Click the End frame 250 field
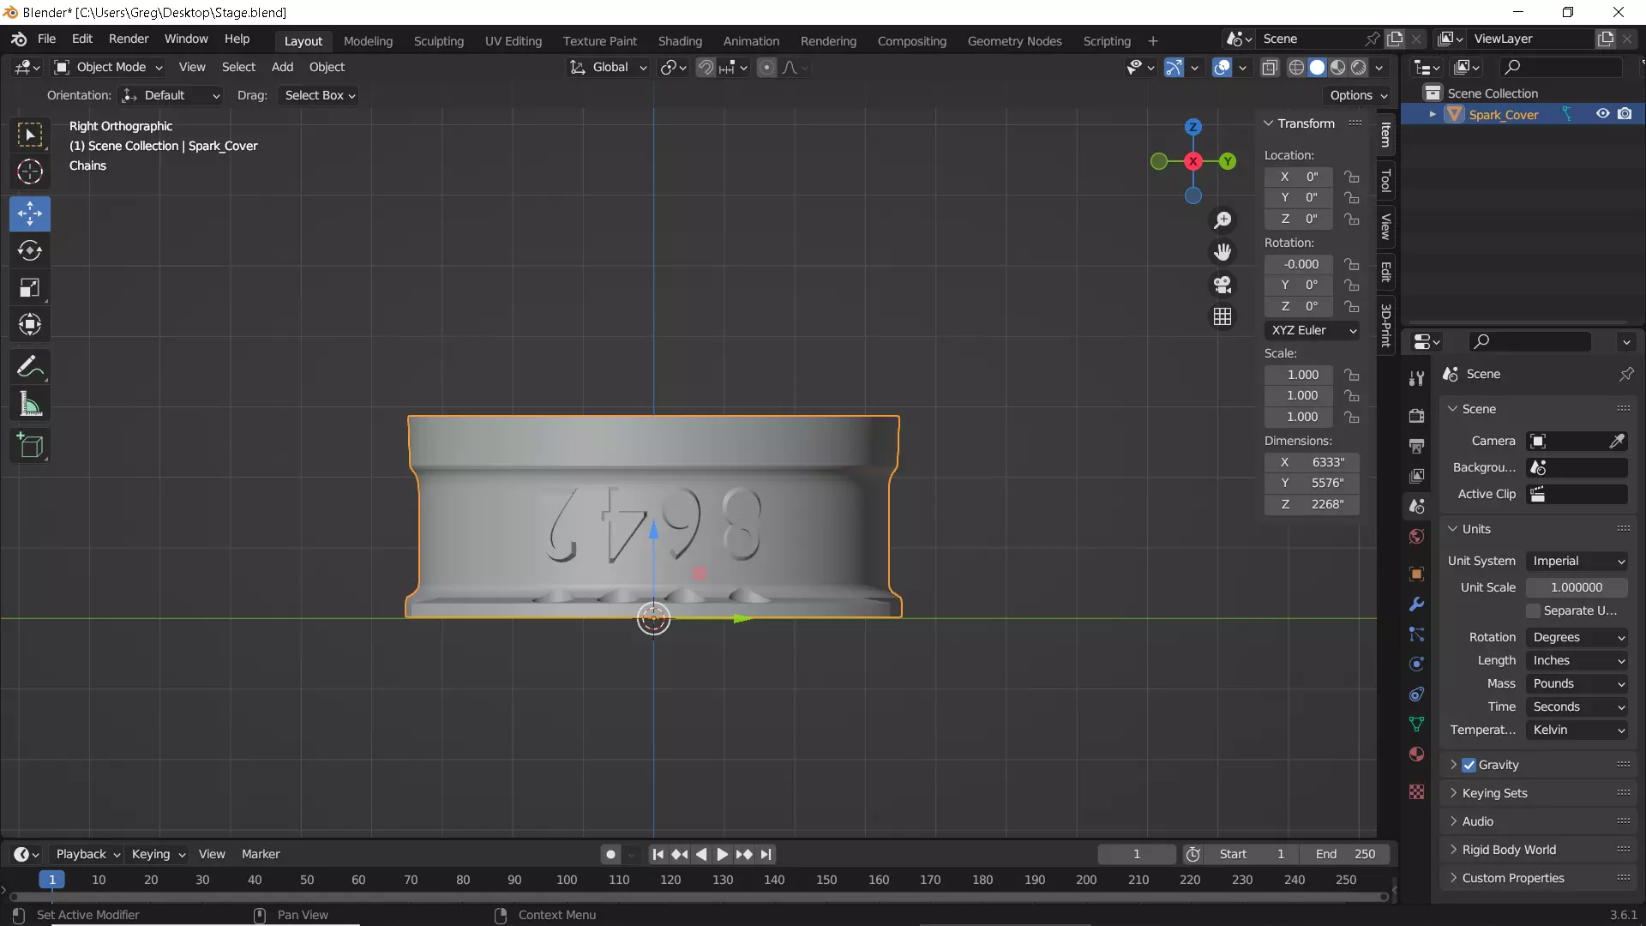Viewport: 1646px width, 926px height. tap(1346, 854)
